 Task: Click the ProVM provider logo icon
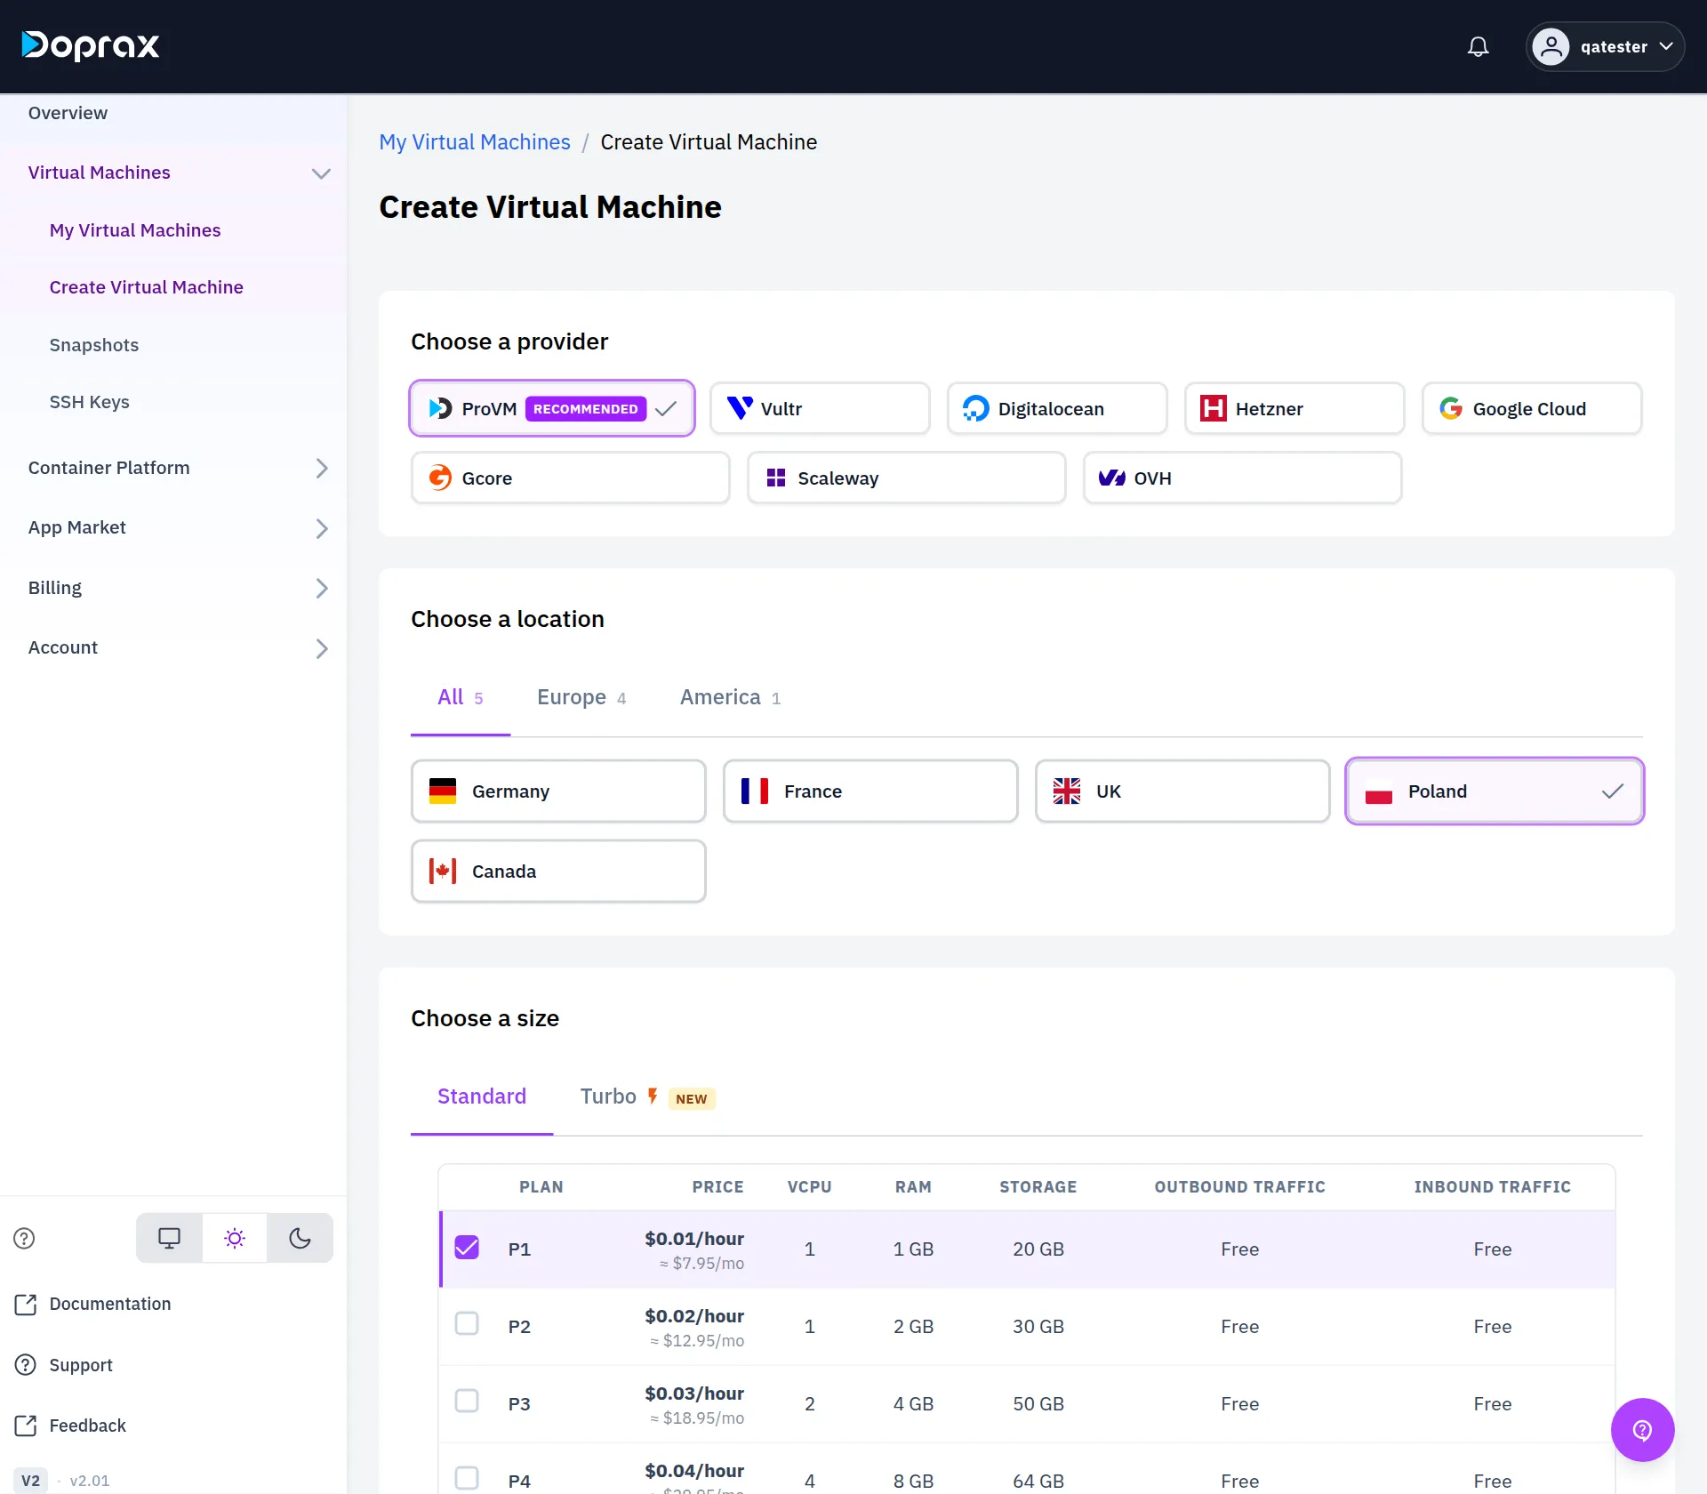click(x=440, y=408)
